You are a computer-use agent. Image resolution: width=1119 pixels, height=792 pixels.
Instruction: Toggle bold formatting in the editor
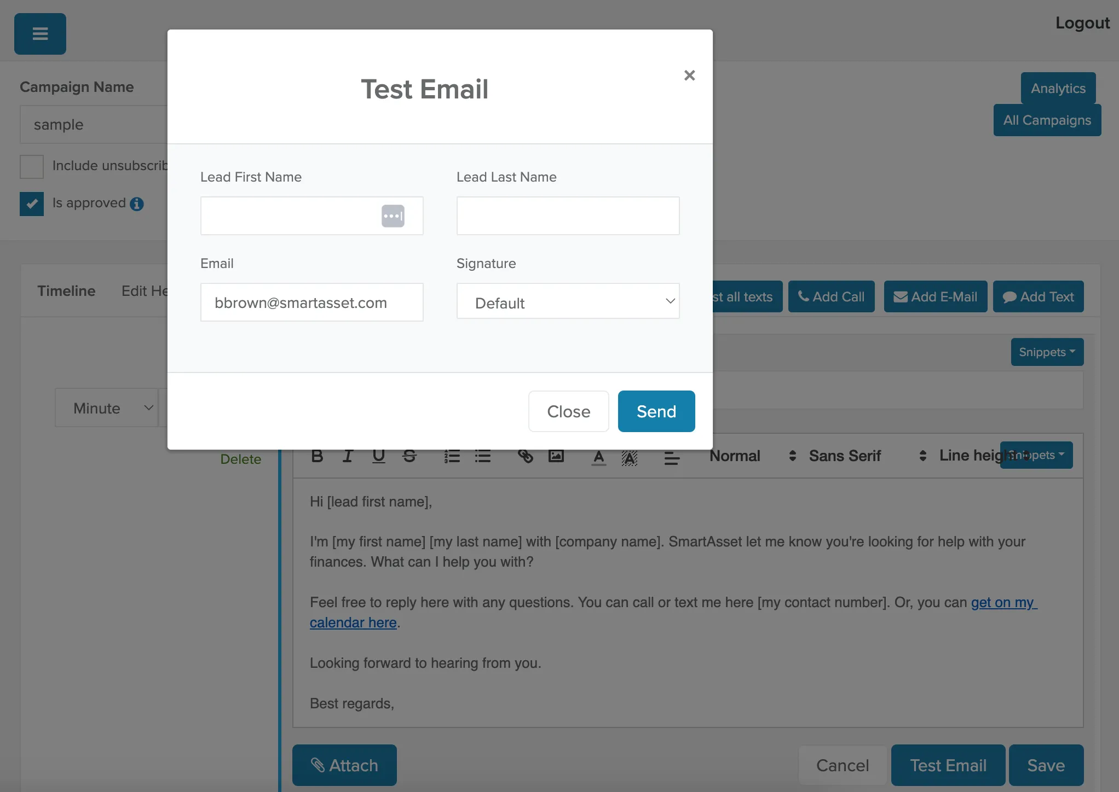coord(317,456)
